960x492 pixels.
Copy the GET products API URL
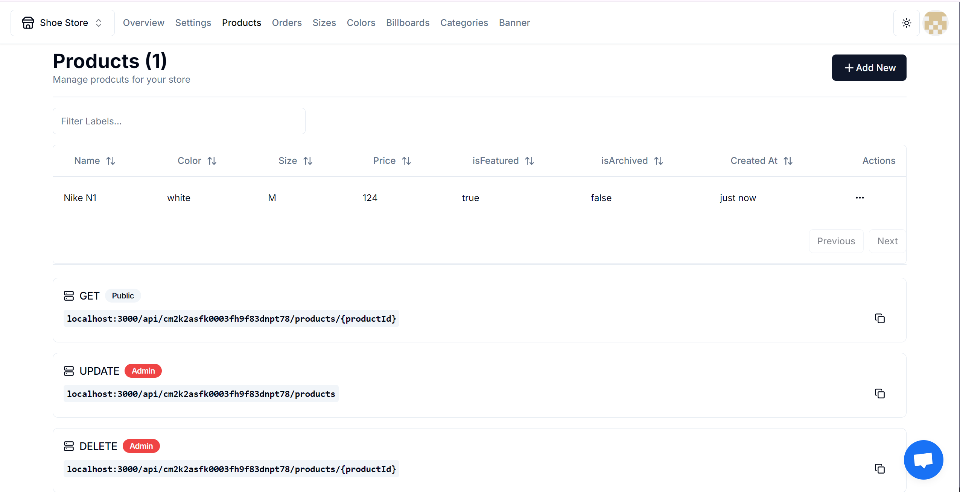pos(879,319)
